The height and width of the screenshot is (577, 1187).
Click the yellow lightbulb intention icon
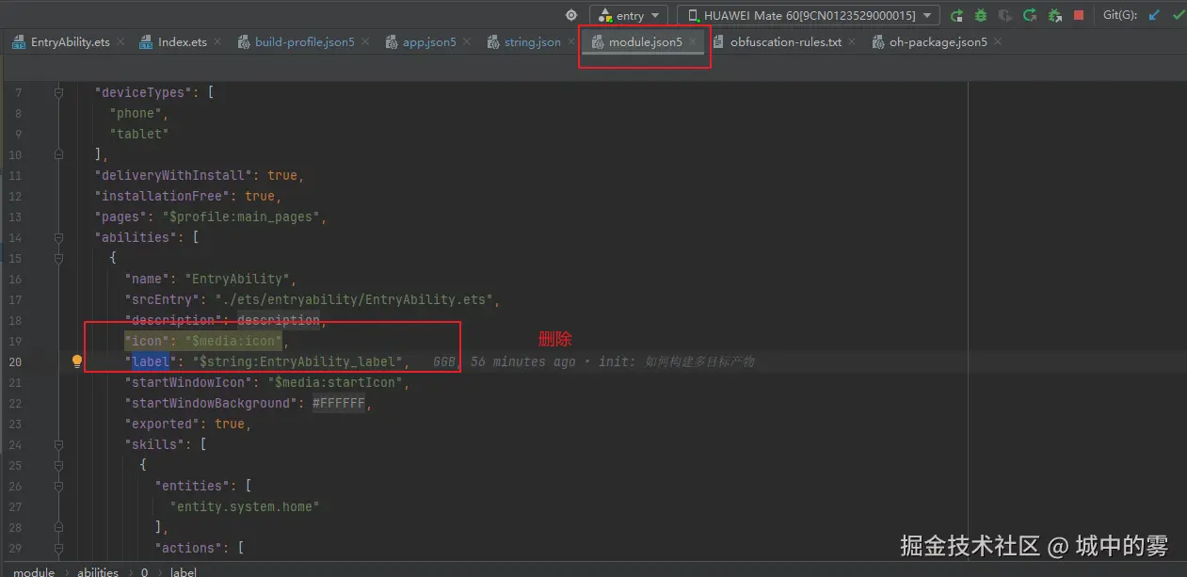(78, 361)
